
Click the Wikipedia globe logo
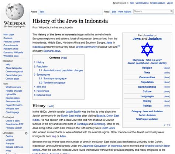pyautogui.click(x=15, y=11)
